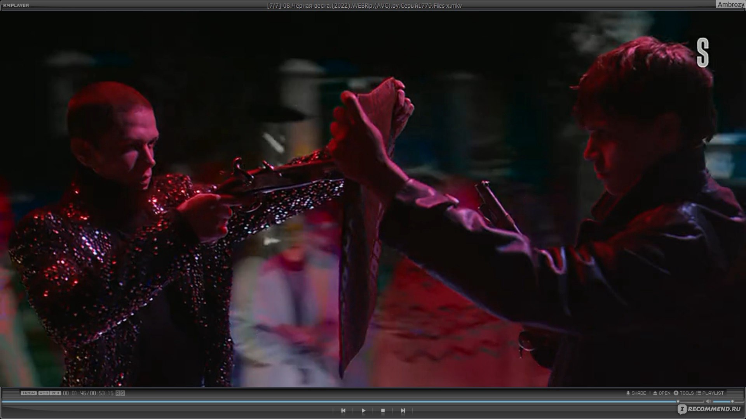Mute audio with the speaker icon
This screenshot has height=419, width=746.
click(708, 401)
